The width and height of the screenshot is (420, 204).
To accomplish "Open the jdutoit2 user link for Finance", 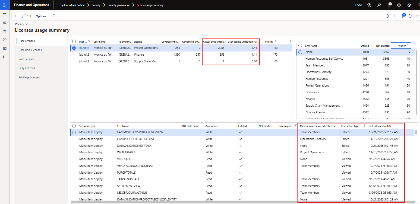I will tap(84, 55).
